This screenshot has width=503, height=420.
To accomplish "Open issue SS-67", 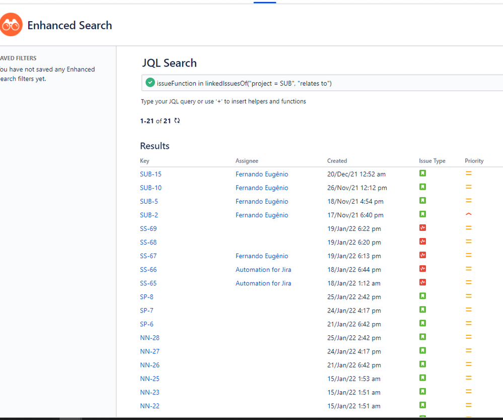I will point(148,256).
